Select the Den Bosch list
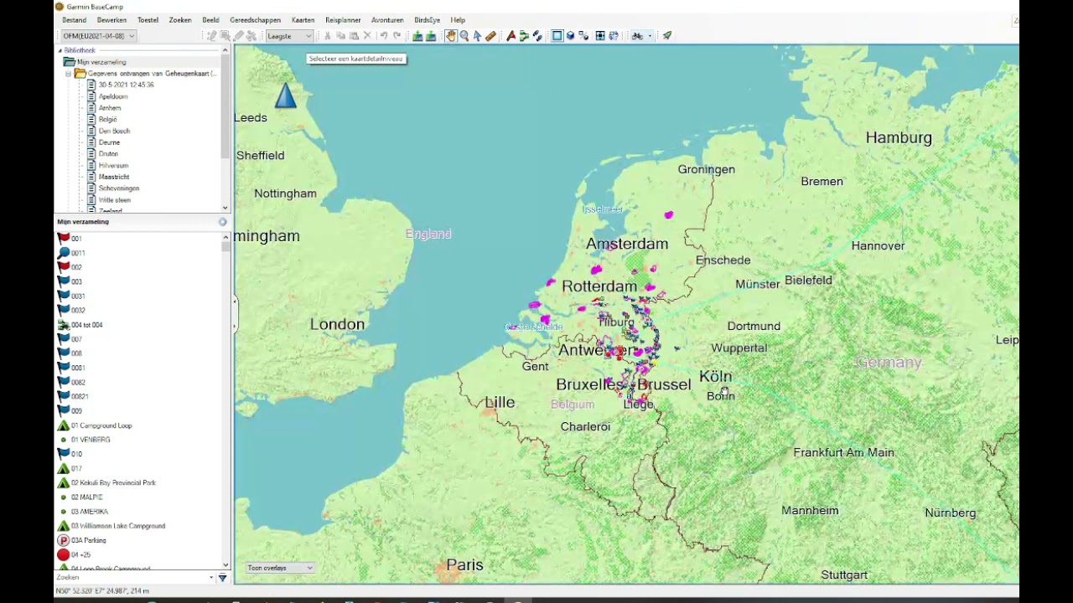The height and width of the screenshot is (603, 1073). click(x=114, y=131)
